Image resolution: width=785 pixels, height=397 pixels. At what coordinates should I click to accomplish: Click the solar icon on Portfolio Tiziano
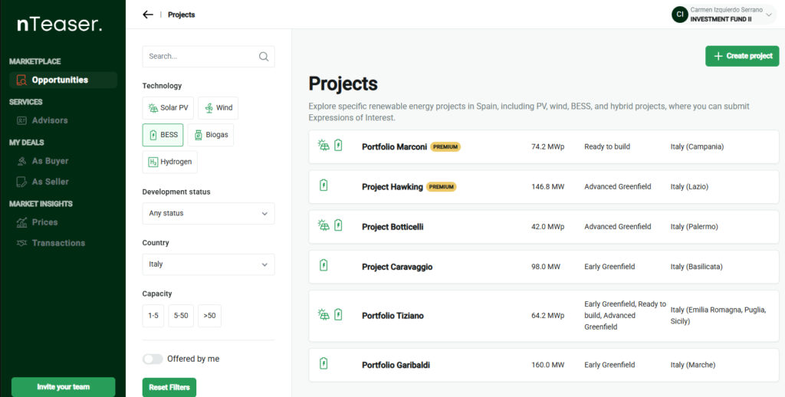(324, 314)
